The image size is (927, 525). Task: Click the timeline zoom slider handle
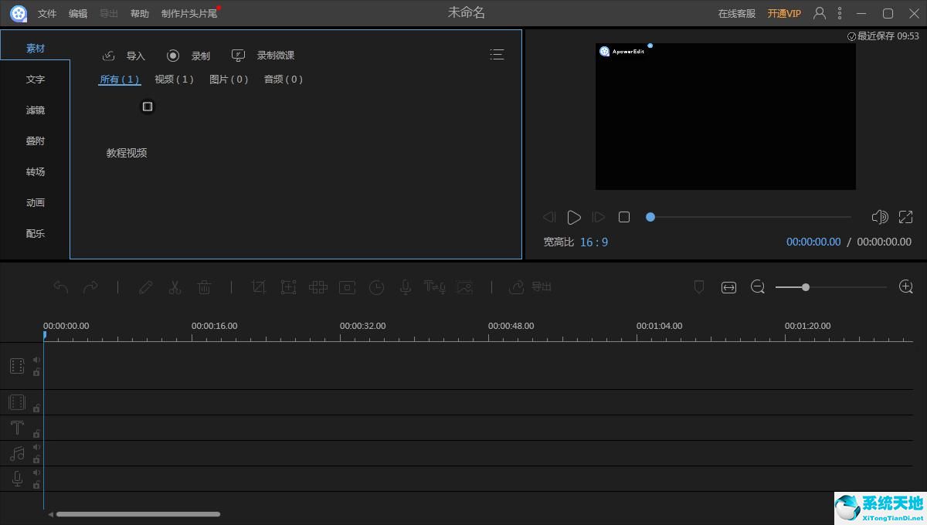(x=806, y=287)
